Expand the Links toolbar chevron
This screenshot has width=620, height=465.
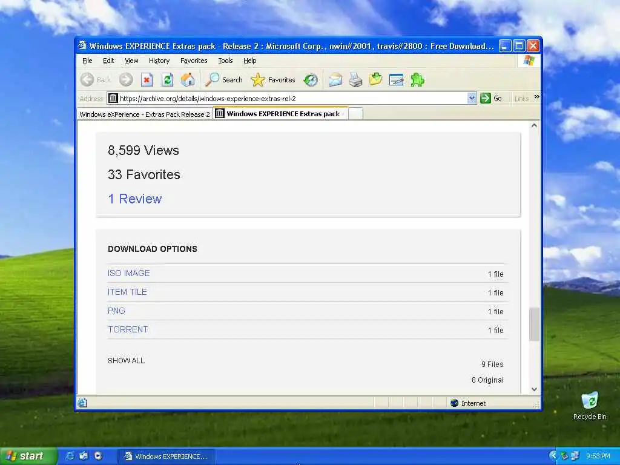pyautogui.click(x=536, y=97)
